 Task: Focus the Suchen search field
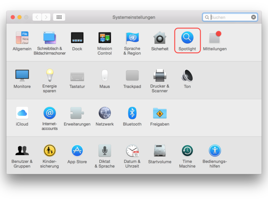point(230,17)
